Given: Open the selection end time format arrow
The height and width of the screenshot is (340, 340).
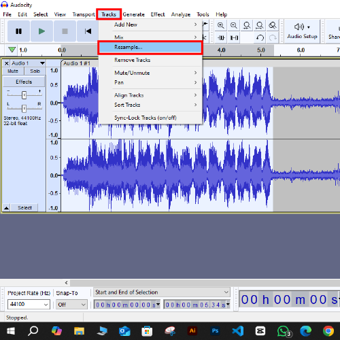Looking at the screenshot, I should [x=228, y=304].
